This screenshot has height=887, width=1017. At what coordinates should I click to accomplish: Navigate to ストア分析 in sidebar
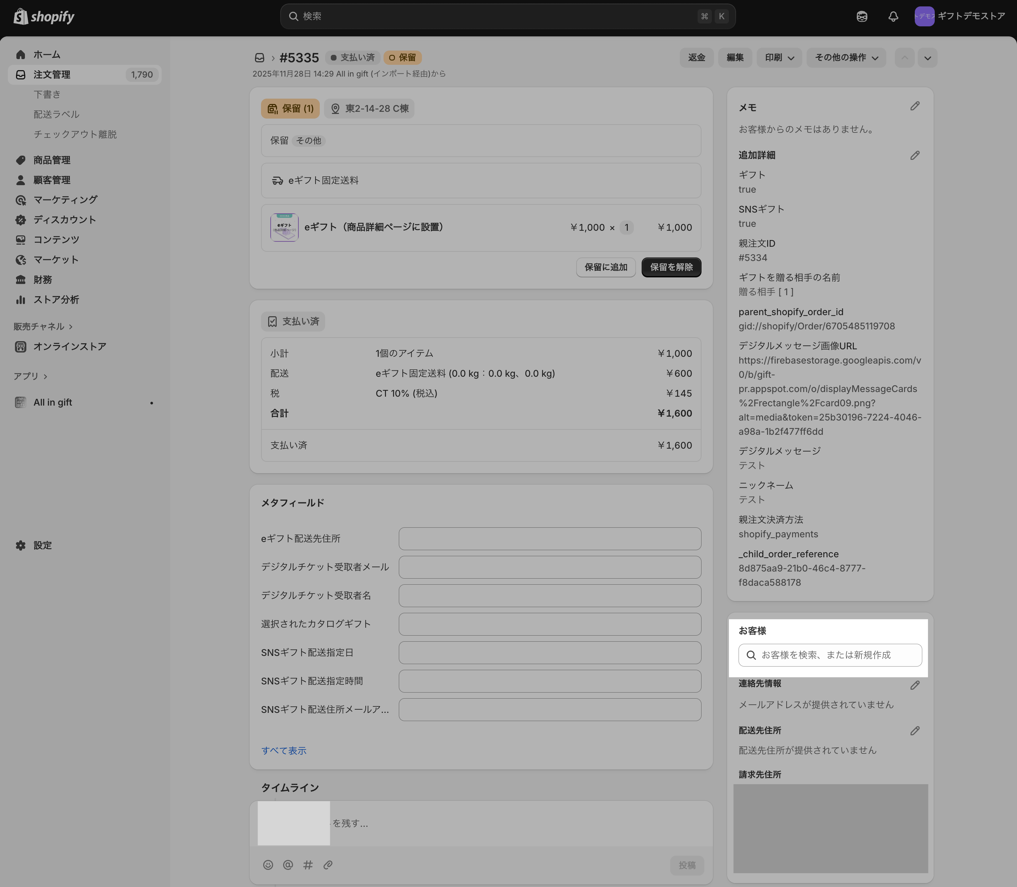pos(56,300)
